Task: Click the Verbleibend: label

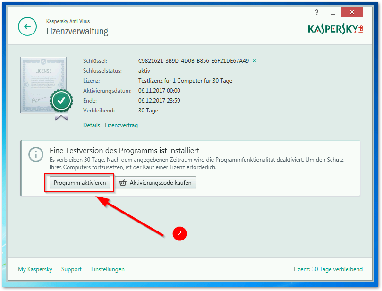Action: (x=99, y=111)
